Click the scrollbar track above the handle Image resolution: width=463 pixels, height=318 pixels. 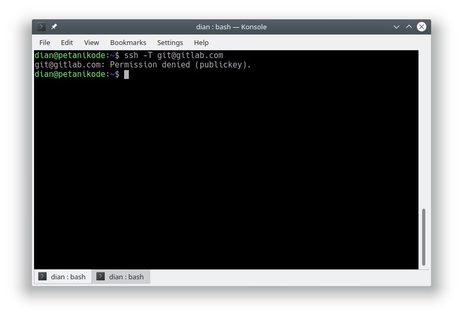pos(424,131)
